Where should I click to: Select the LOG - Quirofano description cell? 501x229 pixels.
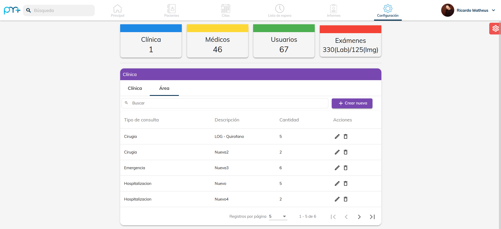[229, 137]
